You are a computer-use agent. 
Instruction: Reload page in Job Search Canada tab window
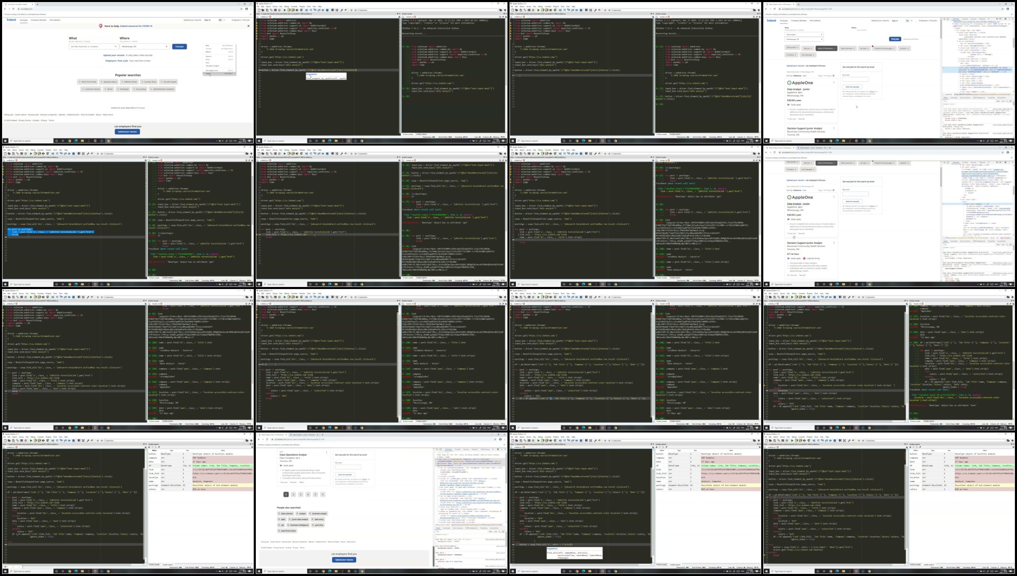pos(13,9)
